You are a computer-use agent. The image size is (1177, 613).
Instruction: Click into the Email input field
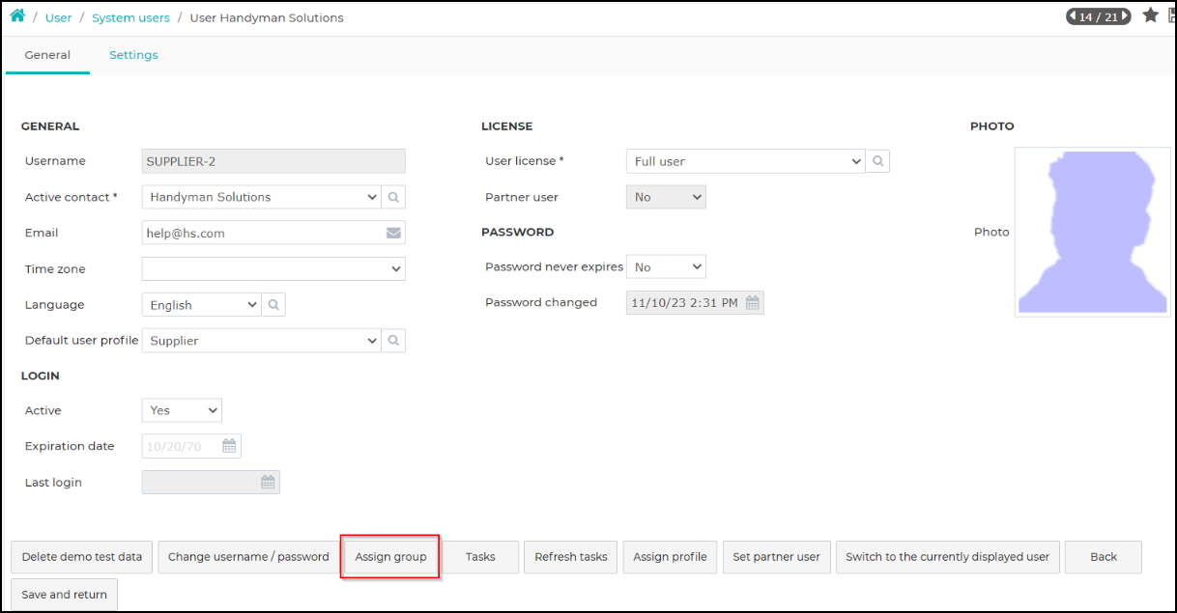(263, 233)
